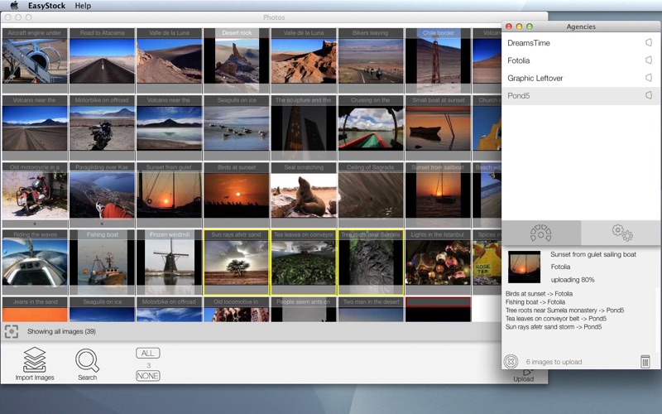This screenshot has width=662, height=414.
Task: Click the '6 images to upload' status text
Action: (554, 362)
